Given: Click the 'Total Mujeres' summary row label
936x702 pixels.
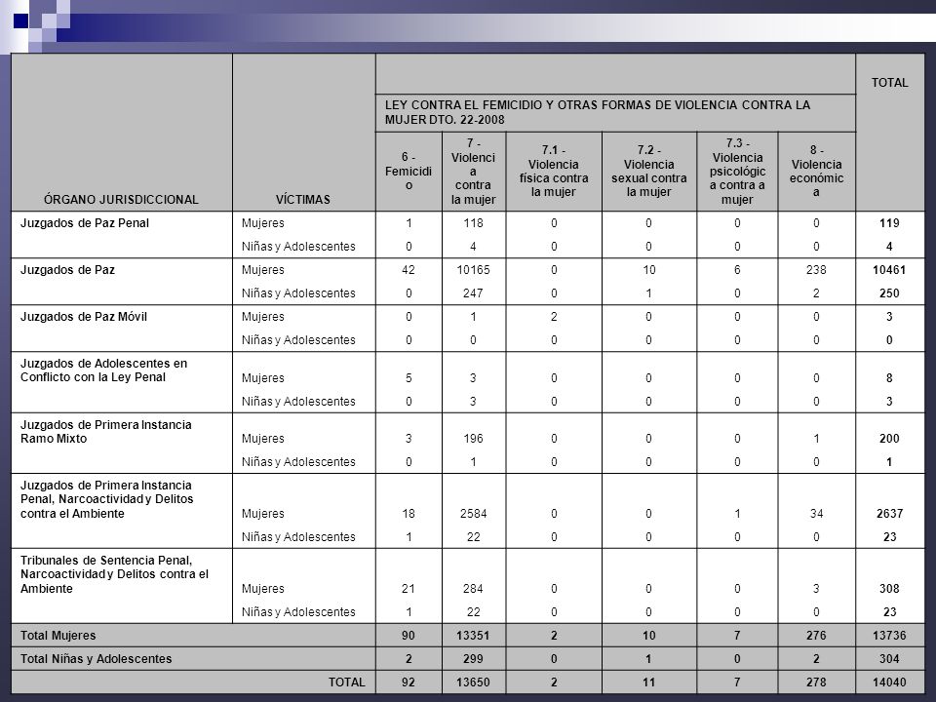Looking at the screenshot, I should (x=58, y=636).
